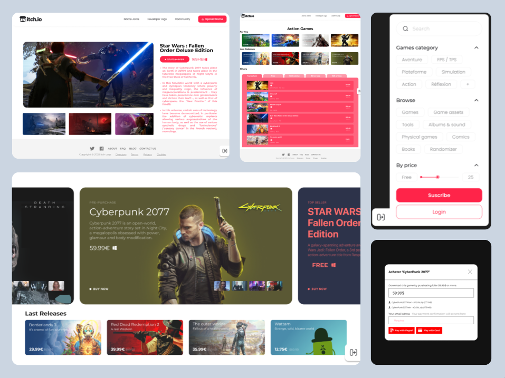Screen dimensions: 505x378
Task: Click Upload Game on the Star Wars page
Action: (212, 19)
